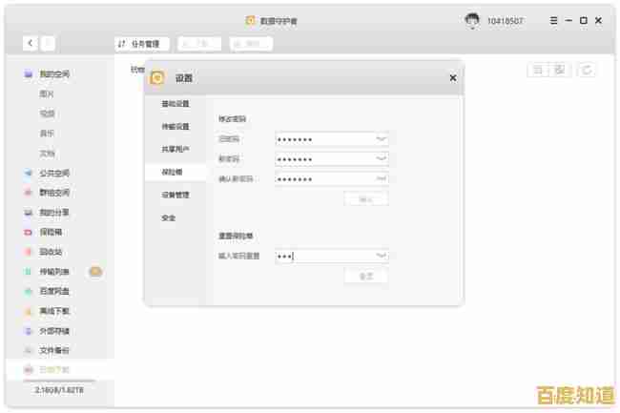Open 传输列表 in the sidebar
The image size is (620, 413).
click(x=54, y=272)
